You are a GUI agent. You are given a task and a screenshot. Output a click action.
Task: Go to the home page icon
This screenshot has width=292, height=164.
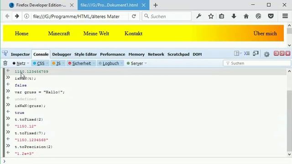(x=246, y=16)
